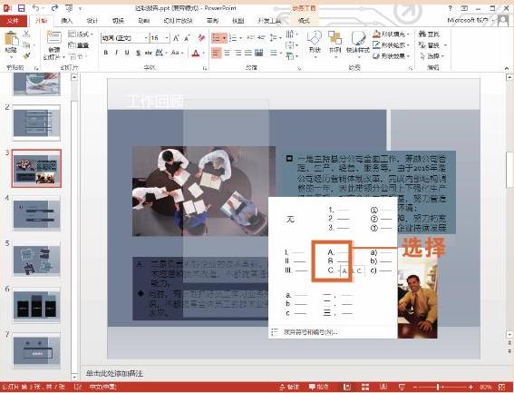514x393 pixels.
Task: Switch to the Slide Show tab
Action: [178, 21]
